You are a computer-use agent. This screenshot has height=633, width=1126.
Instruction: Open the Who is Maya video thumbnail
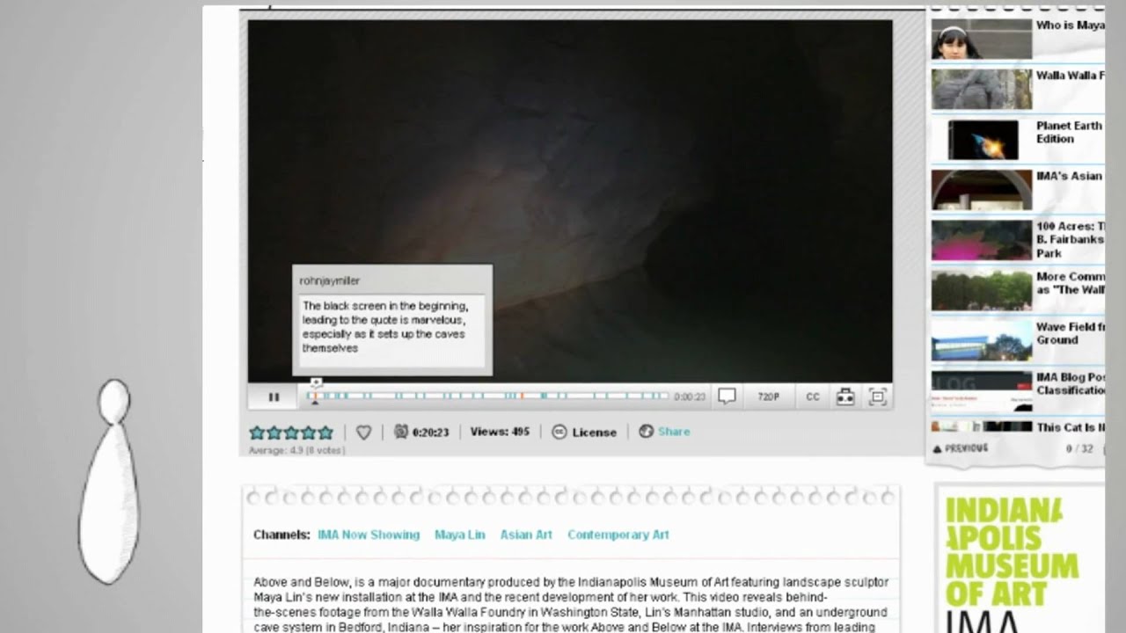pos(981,39)
